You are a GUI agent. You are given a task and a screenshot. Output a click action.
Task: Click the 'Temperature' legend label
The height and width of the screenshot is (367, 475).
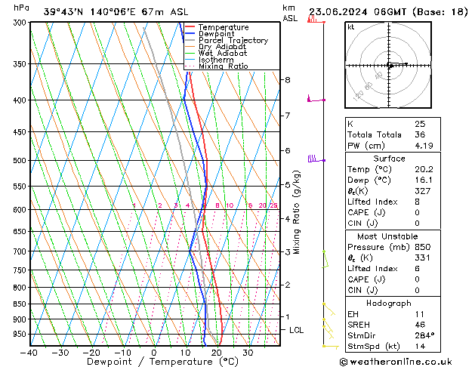(224, 27)
